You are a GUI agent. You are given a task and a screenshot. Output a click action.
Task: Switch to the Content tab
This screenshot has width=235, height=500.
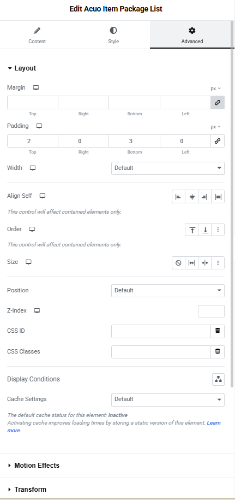(x=37, y=35)
